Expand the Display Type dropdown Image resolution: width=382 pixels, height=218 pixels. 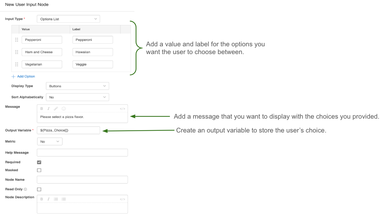[x=77, y=86]
